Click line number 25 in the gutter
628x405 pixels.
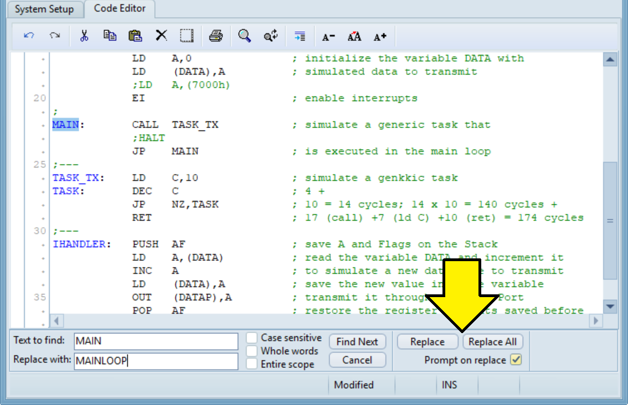tap(40, 164)
